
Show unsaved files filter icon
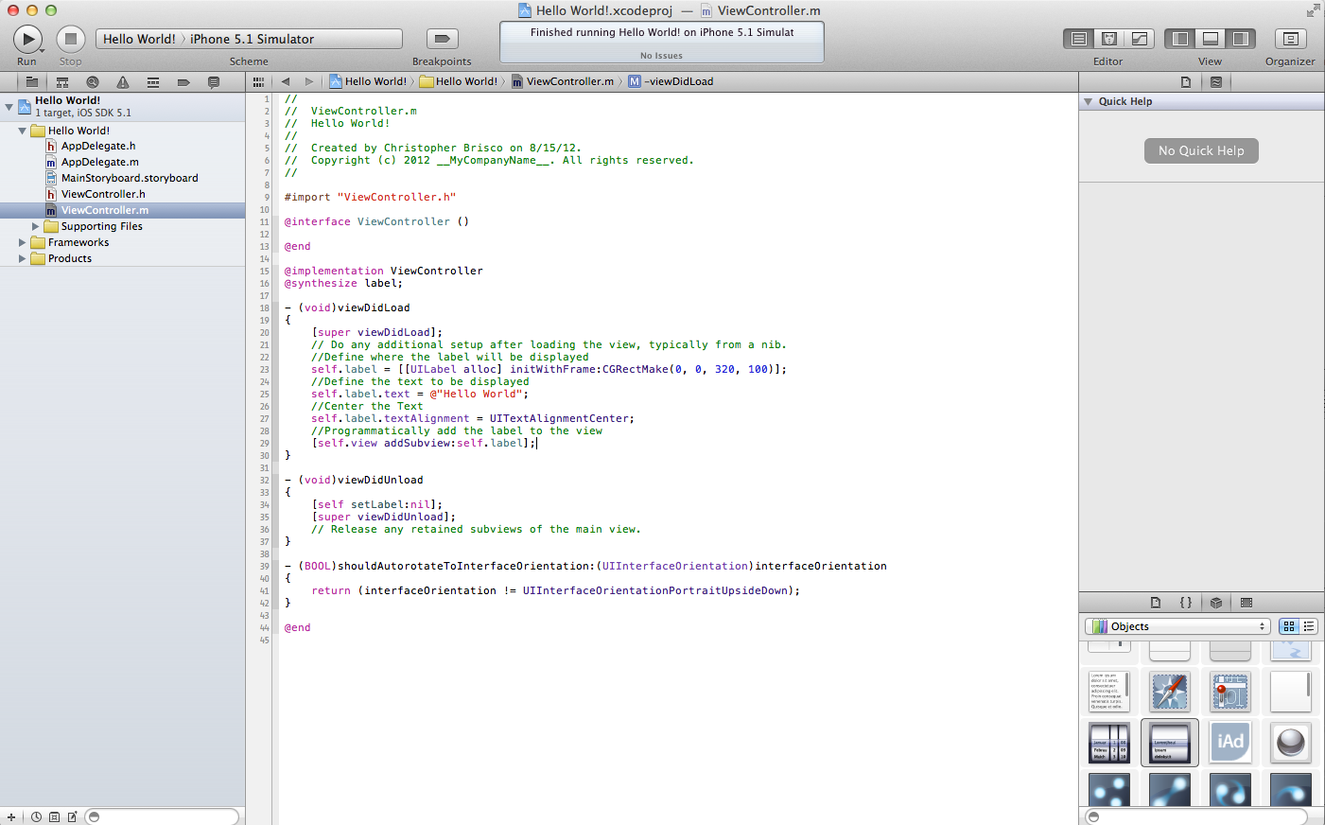[x=72, y=816]
